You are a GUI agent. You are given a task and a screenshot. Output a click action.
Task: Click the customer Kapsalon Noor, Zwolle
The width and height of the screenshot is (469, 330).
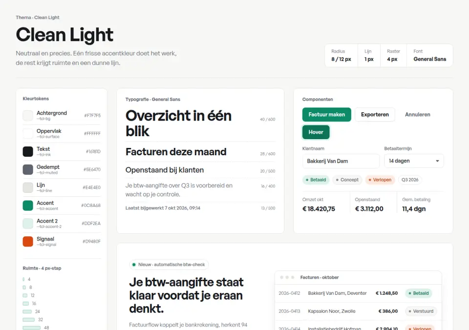tap(332, 311)
